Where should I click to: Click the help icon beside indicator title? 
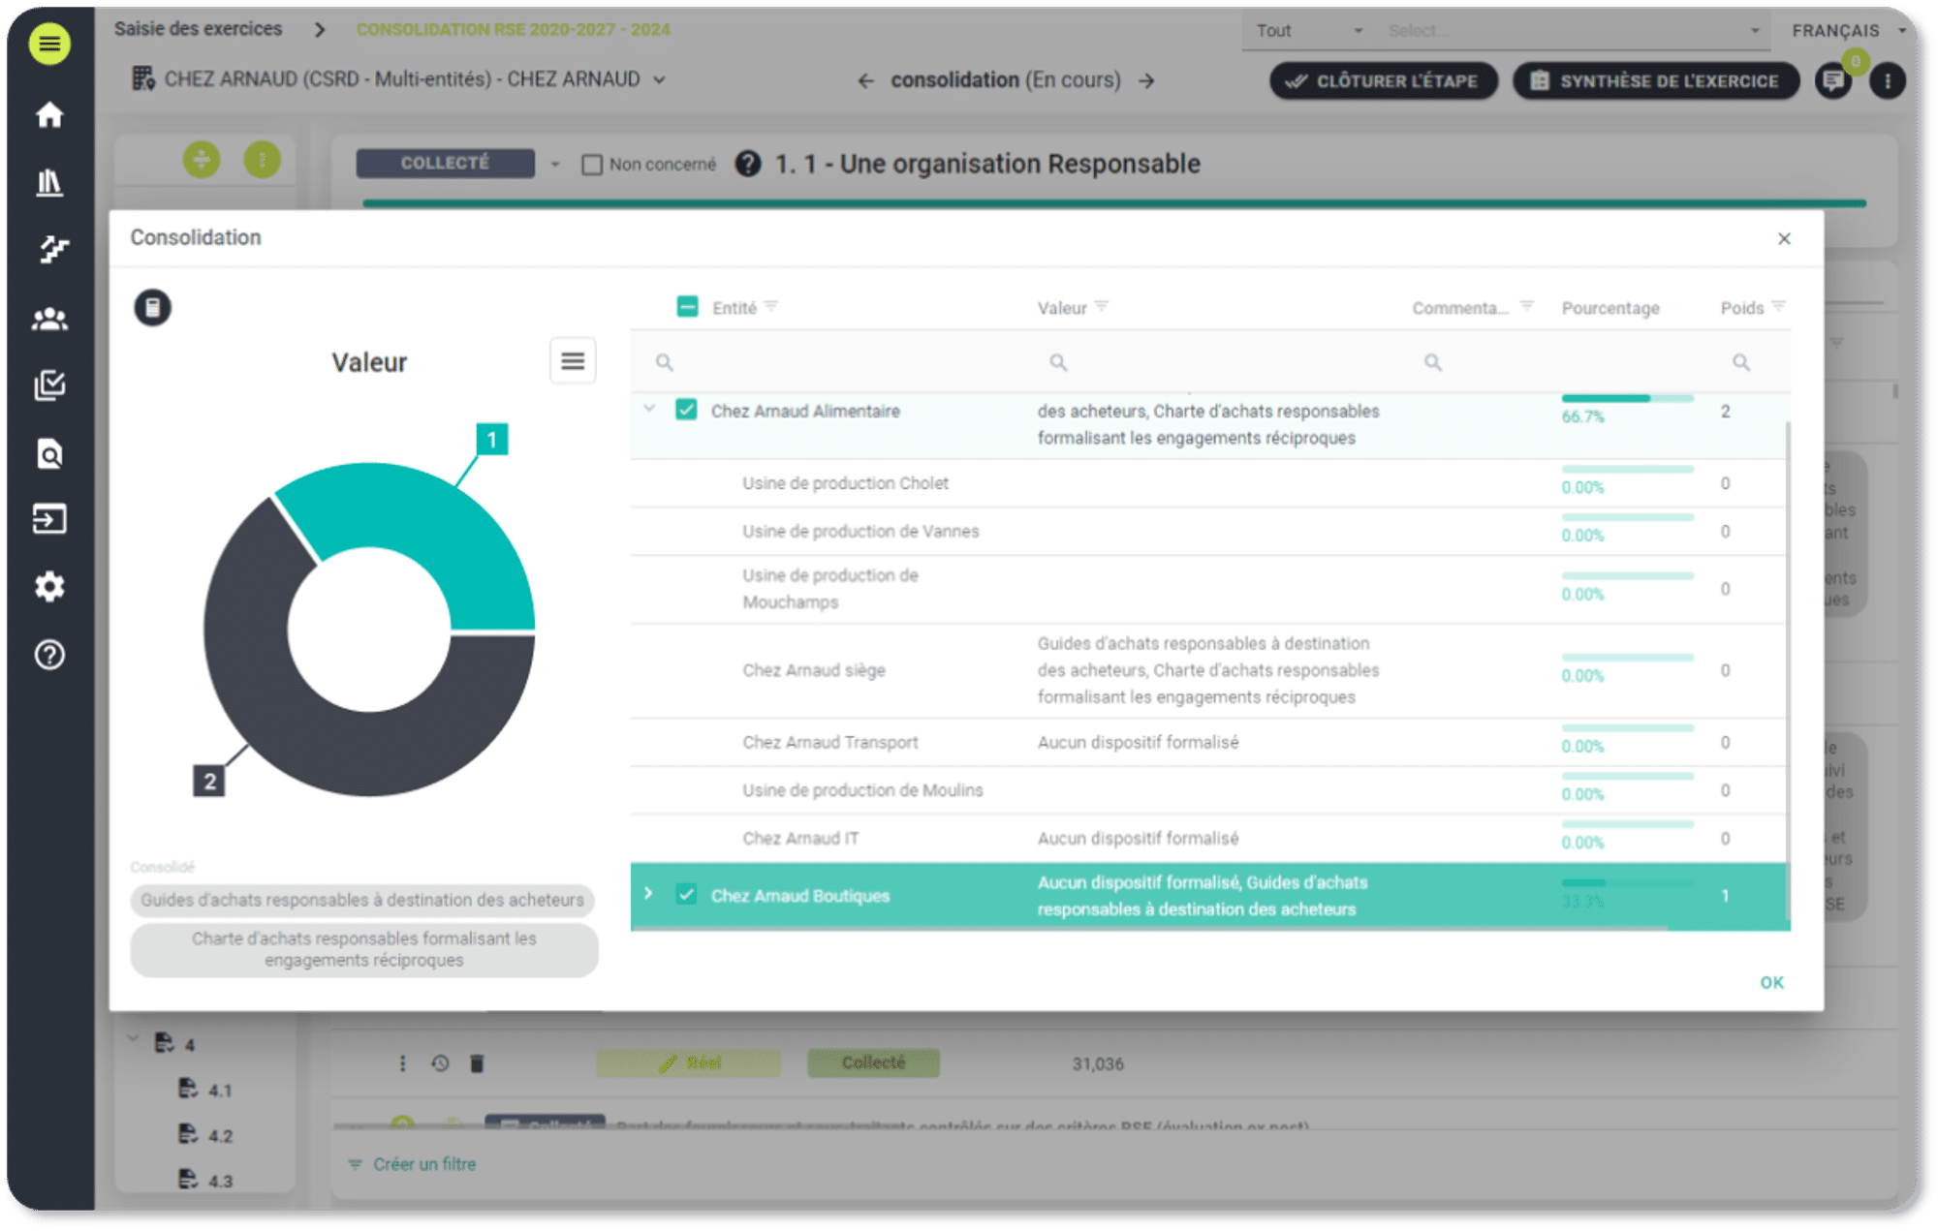(x=747, y=164)
